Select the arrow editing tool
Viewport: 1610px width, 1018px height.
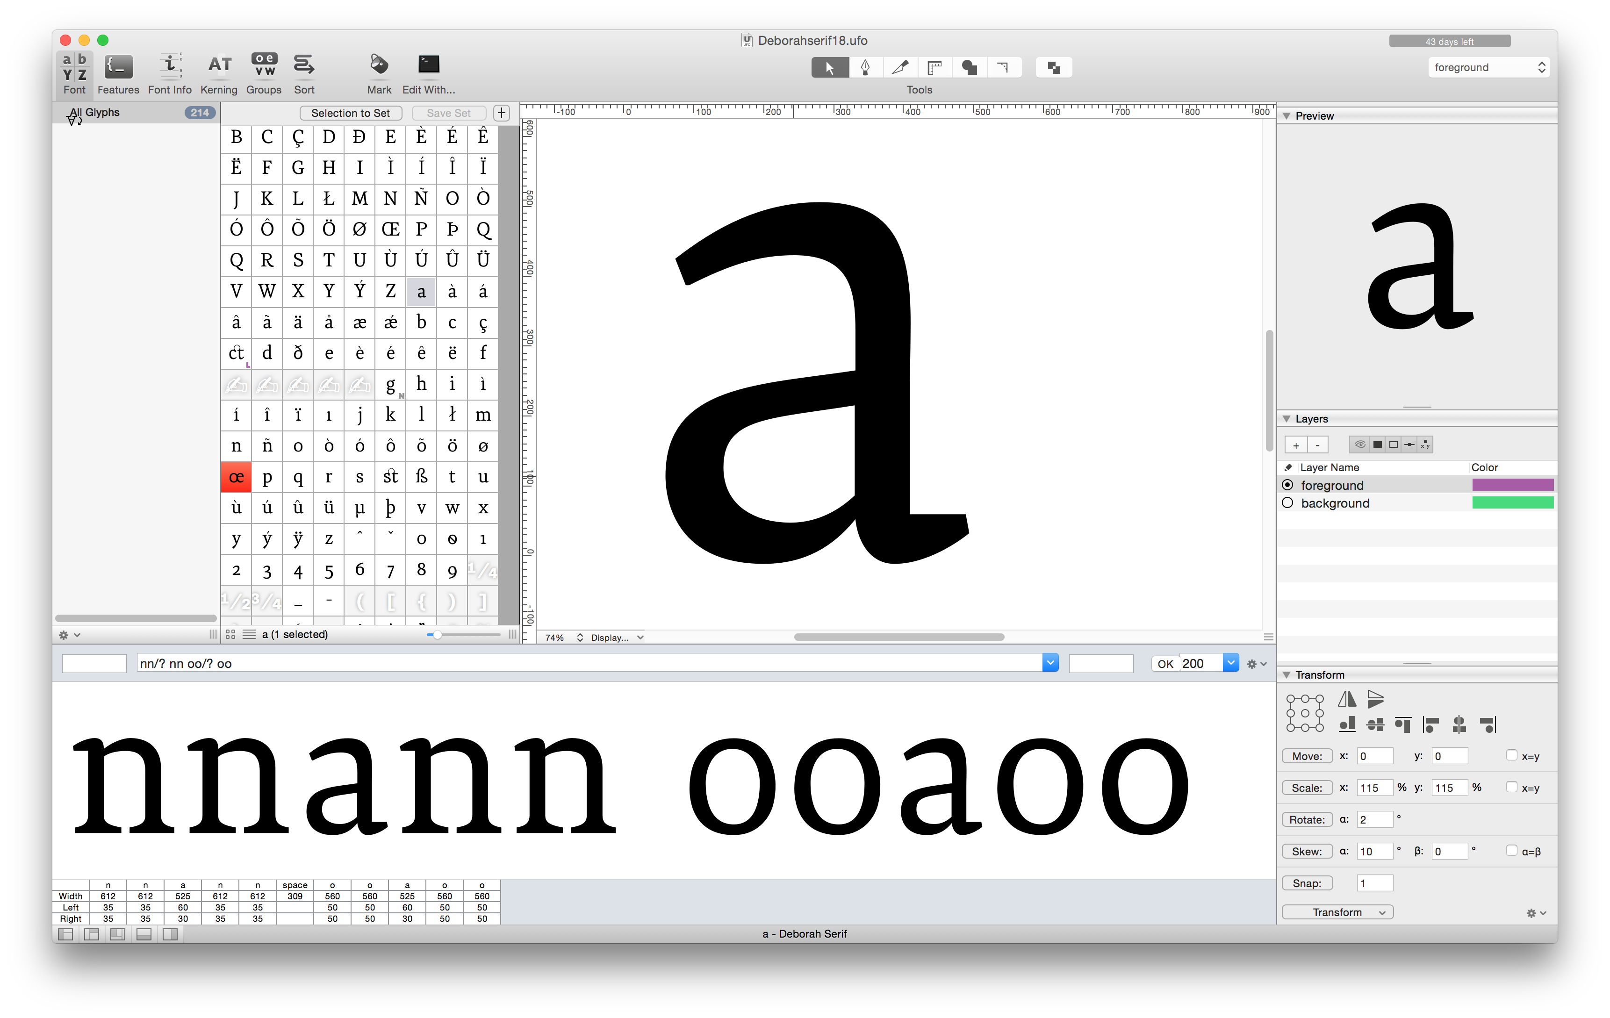point(830,67)
